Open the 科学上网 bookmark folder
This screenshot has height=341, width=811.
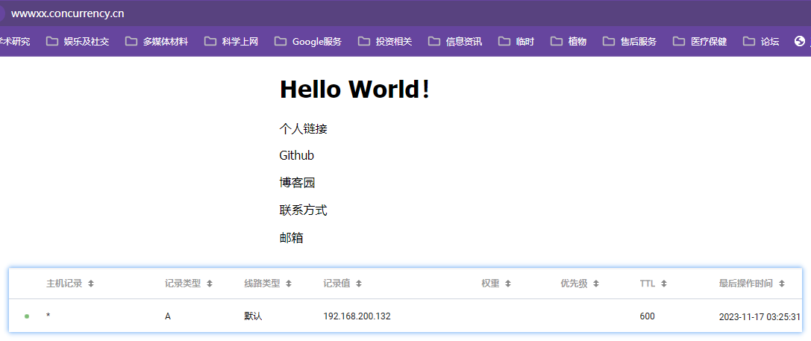tap(231, 42)
